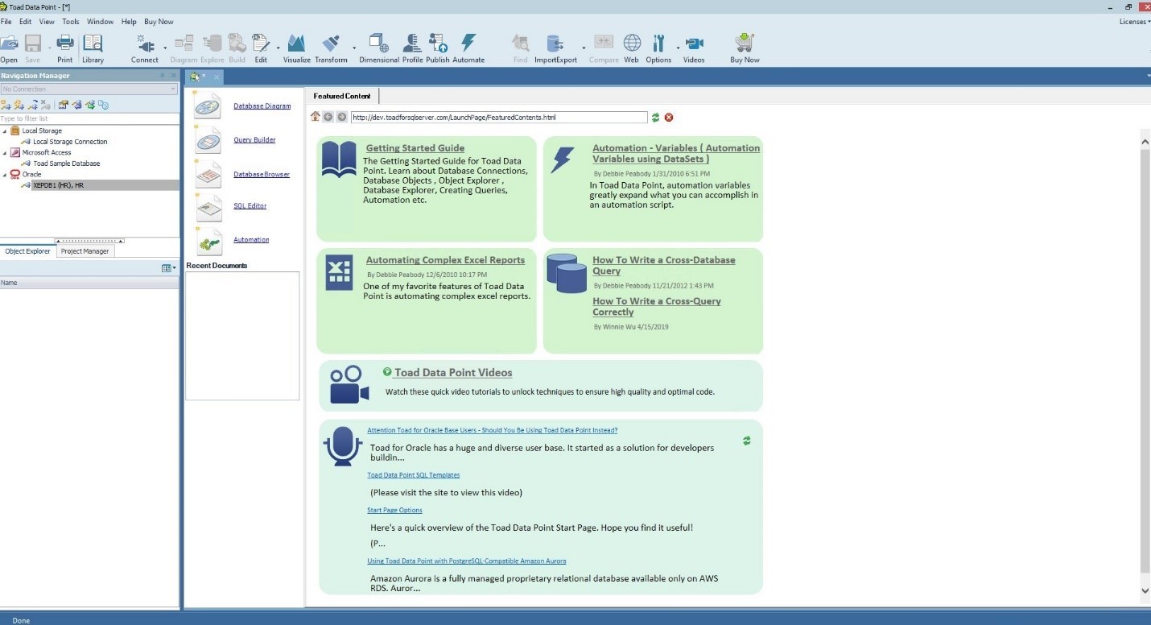Image resolution: width=1151 pixels, height=625 pixels.
Task: Click the Dimensional toolbar icon
Action: point(378,43)
